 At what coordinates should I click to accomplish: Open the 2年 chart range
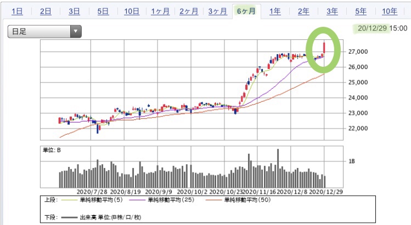pos(303,11)
